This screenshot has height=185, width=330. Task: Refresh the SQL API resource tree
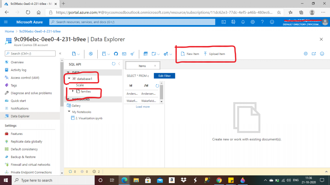(113, 64)
